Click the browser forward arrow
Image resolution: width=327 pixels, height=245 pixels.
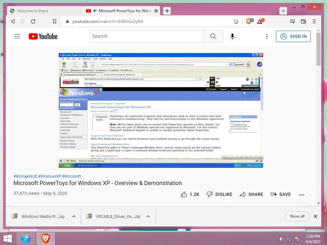(23, 21)
